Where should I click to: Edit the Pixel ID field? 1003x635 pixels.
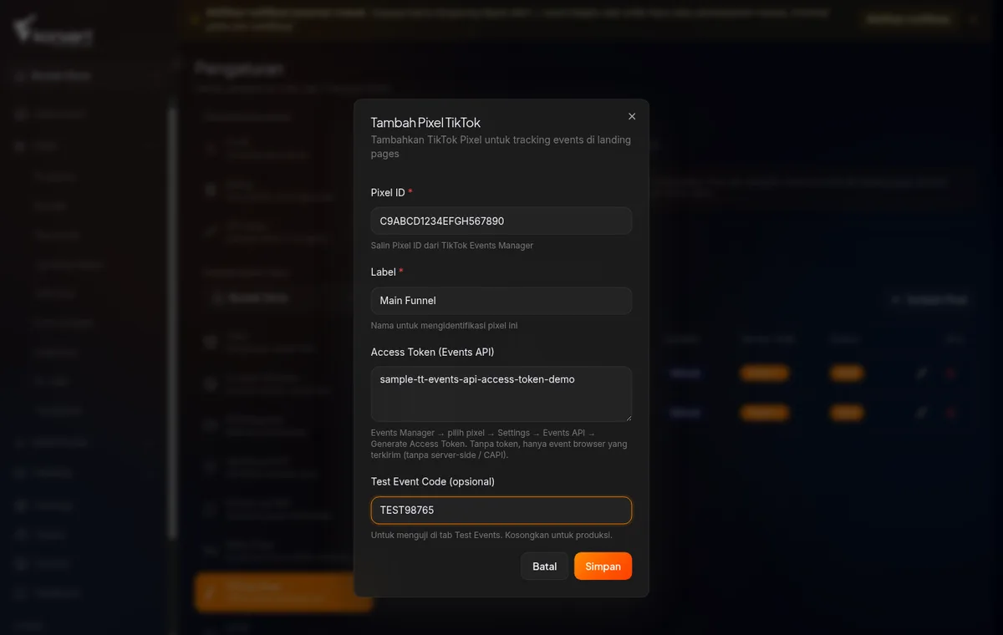coord(501,221)
